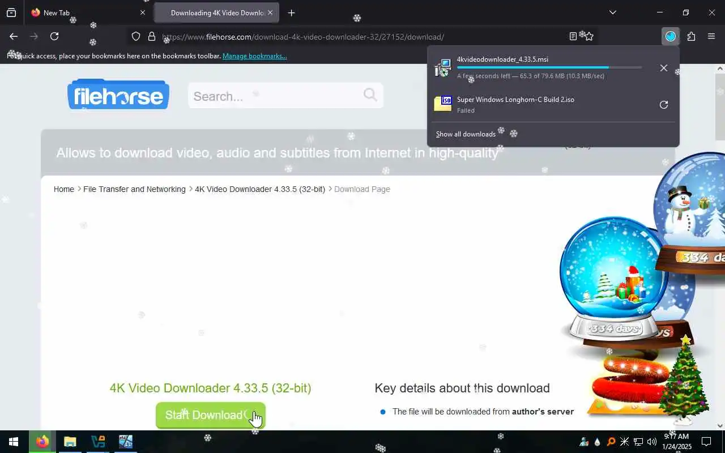Click the iso file icon in downloads panel
Screen dimensions: 725x453
tap(443, 104)
